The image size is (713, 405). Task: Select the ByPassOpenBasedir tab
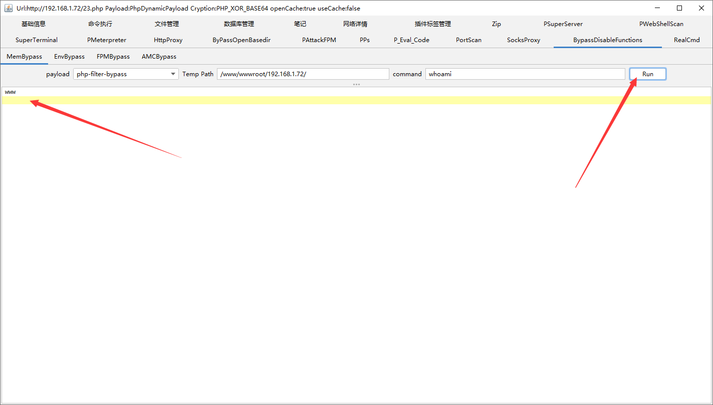pos(242,40)
